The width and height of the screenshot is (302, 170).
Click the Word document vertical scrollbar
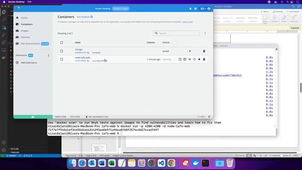click(301, 88)
